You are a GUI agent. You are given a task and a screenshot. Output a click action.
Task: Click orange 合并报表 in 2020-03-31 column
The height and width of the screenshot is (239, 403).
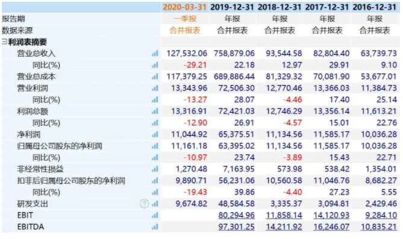click(x=185, y=30)
